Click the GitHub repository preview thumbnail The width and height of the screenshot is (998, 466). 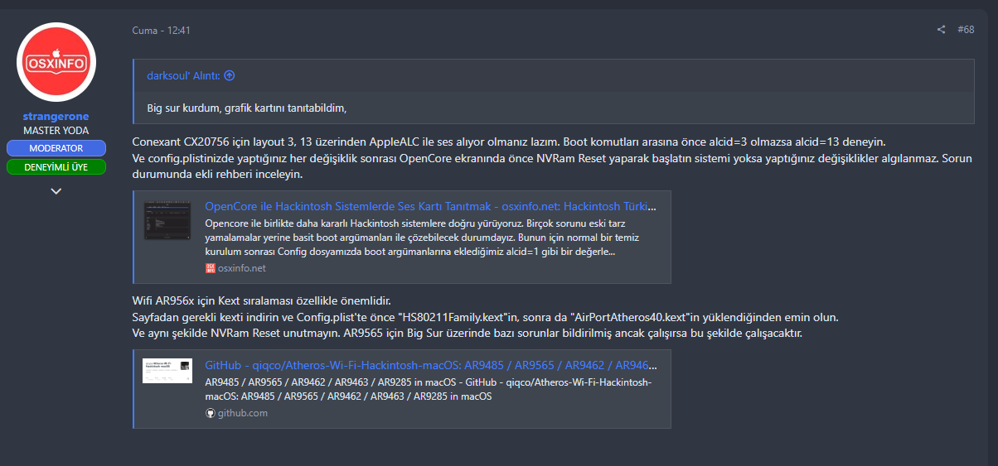[x=167, y=371]
